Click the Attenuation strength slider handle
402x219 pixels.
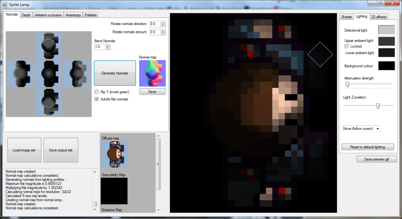pyautogui.click(x=347, y=84)
